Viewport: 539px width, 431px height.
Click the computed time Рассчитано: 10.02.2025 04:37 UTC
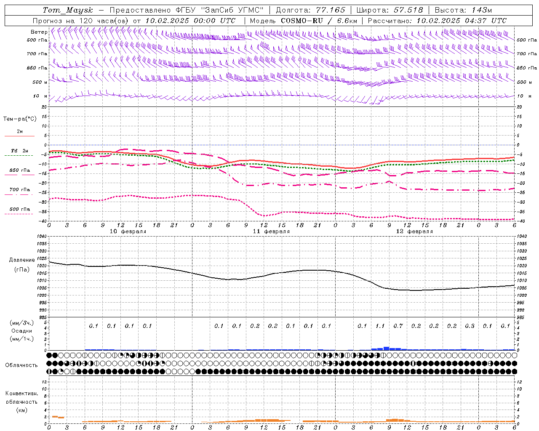click(x=437, y=21)
